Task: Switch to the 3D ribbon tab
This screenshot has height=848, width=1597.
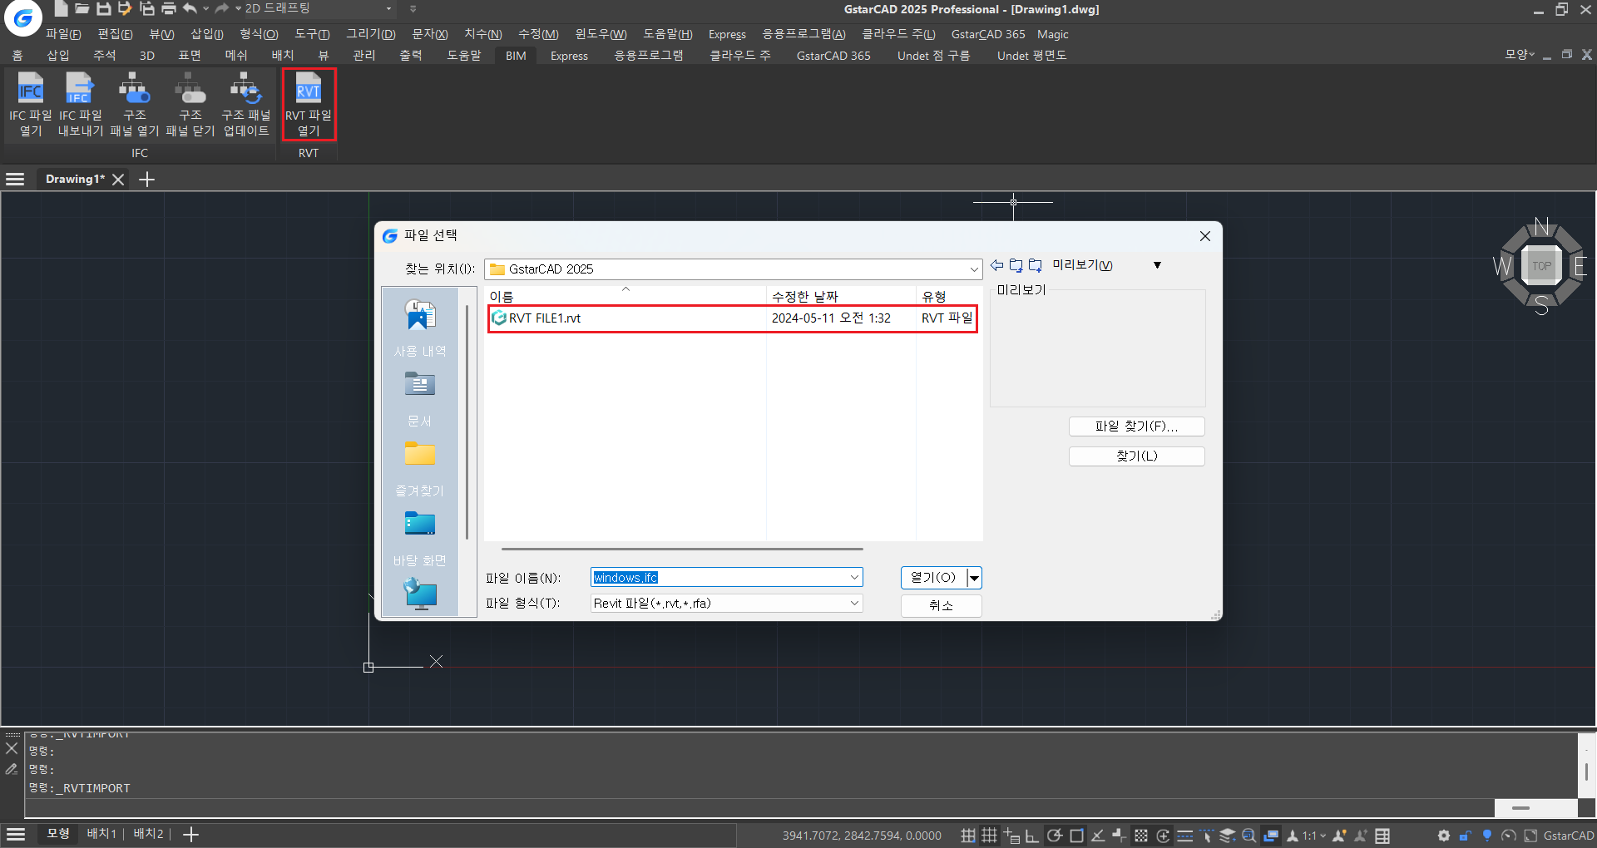Action: tap(147, 56)
